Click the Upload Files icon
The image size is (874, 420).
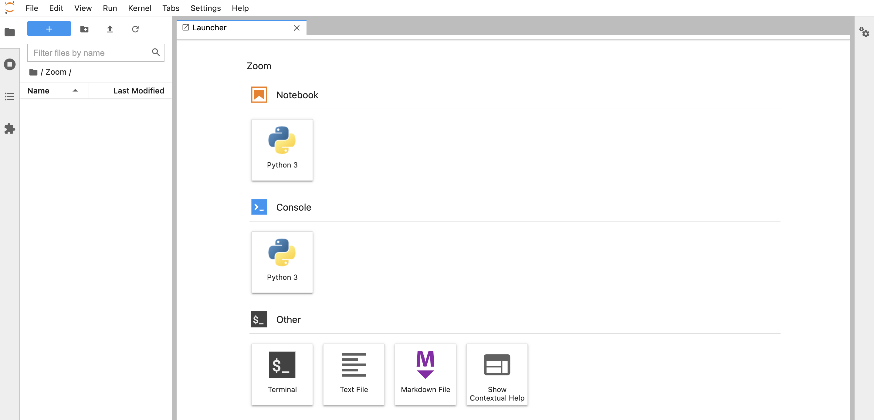(x=110, y=29)
